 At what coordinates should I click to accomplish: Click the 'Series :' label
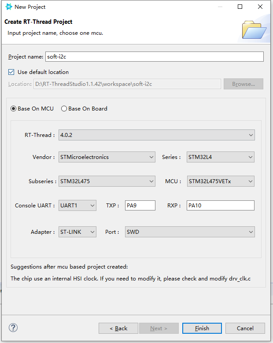tap(171, 157)
